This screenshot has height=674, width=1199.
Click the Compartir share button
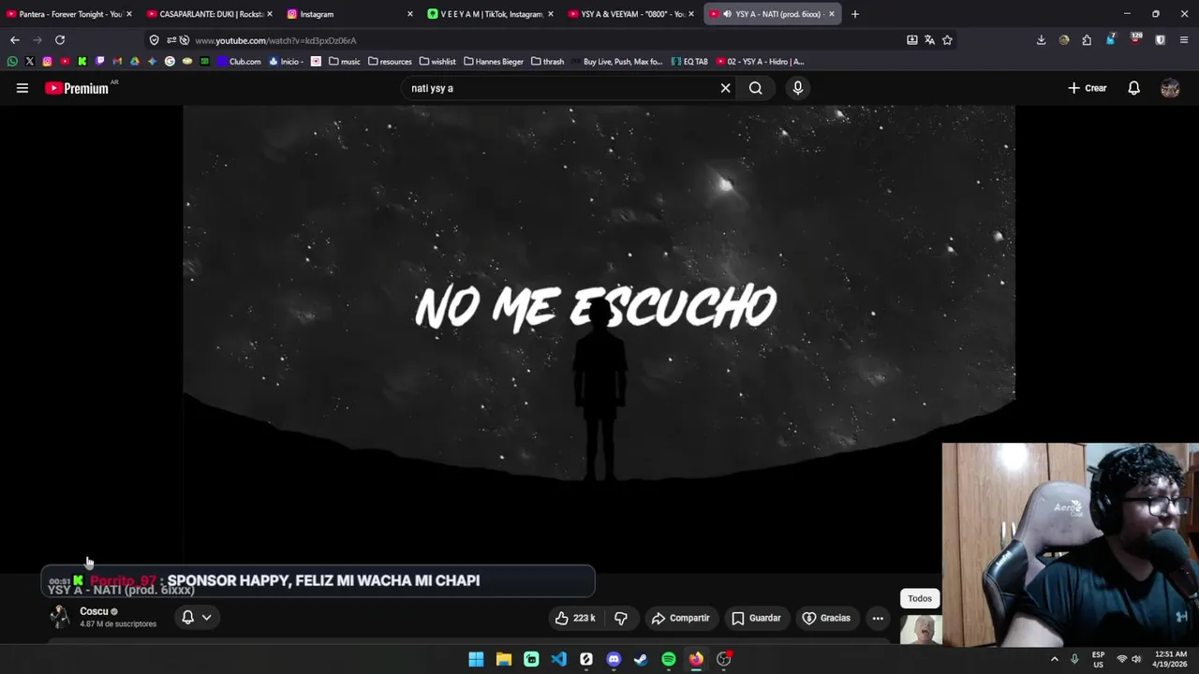point(681,618)
